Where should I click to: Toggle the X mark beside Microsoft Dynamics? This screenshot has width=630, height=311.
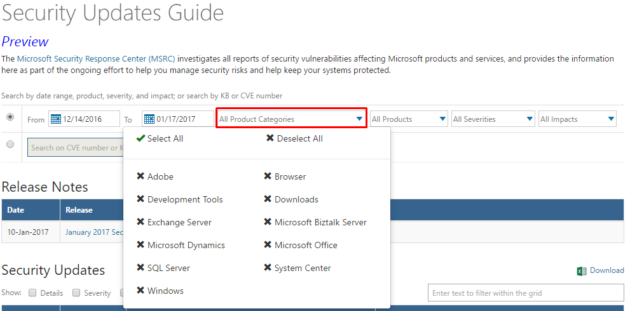pyautogui.click(x=140, y=245)
